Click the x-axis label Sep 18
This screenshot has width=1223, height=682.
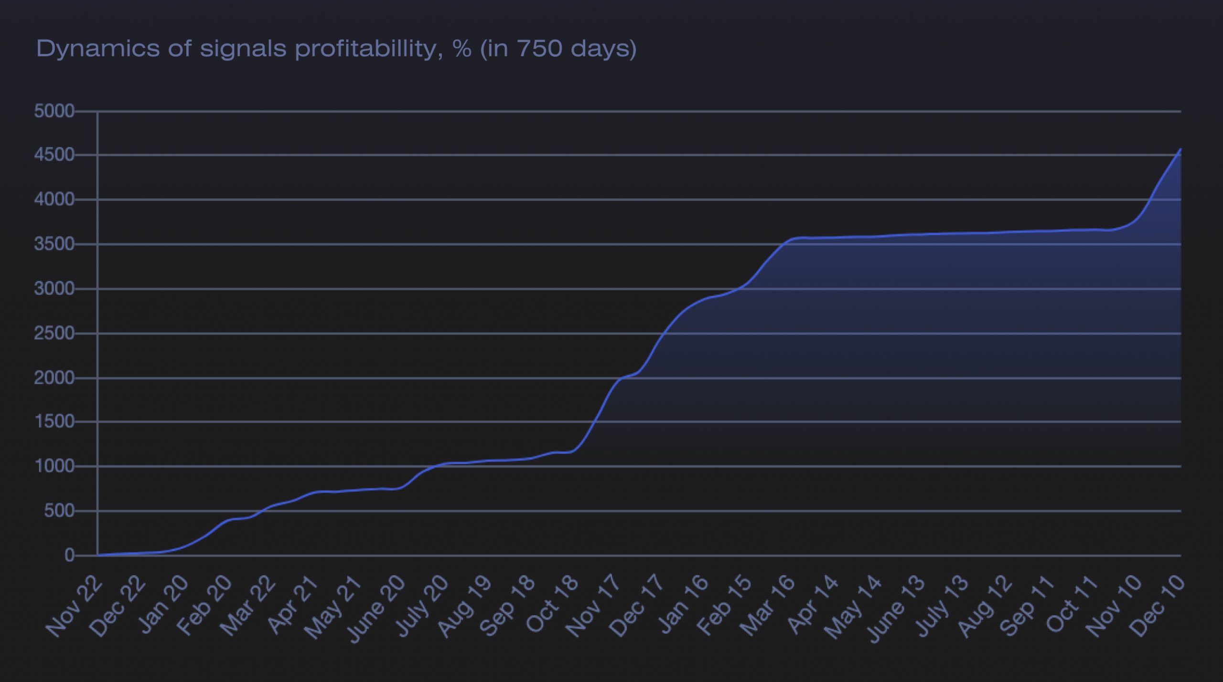tap(506, 605)
